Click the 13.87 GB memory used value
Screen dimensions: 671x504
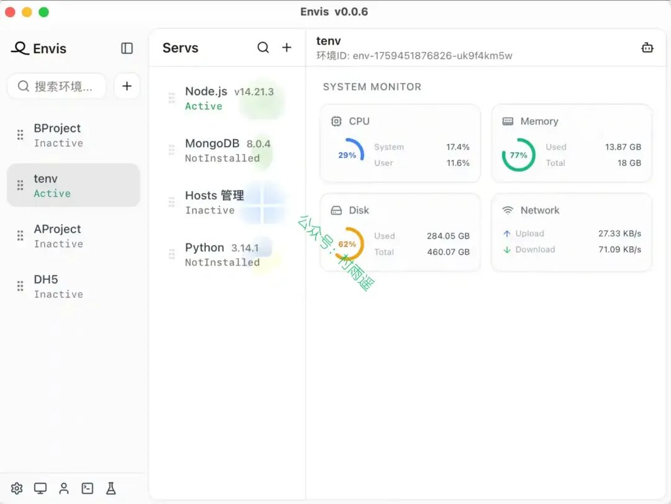click(623, 147)
